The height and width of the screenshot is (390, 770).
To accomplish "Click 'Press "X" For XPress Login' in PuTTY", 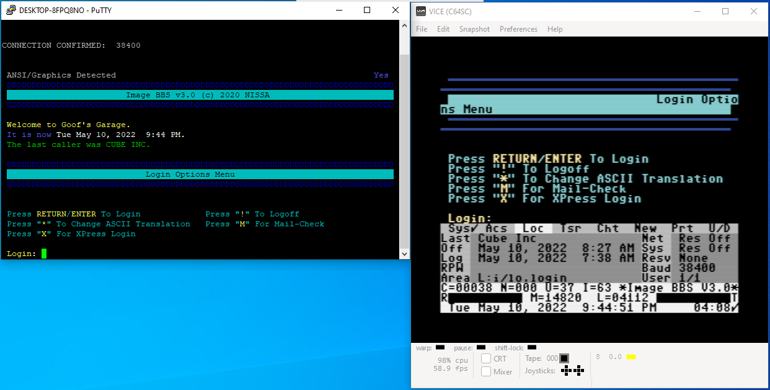I will click(x=71, y=234).
